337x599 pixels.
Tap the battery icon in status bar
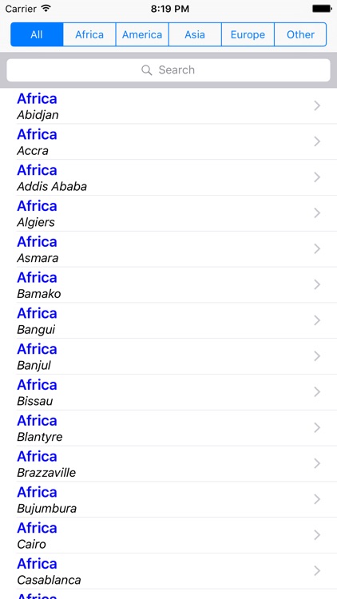click(322, 9)
